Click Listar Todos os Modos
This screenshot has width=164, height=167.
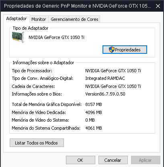tap(37, 143)
